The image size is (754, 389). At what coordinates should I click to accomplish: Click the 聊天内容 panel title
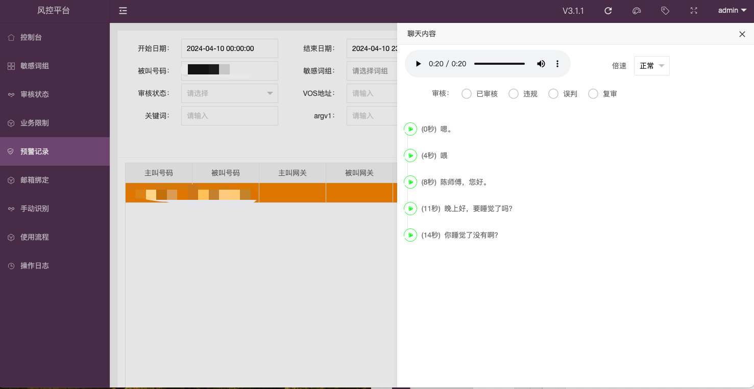click(422, 34)
